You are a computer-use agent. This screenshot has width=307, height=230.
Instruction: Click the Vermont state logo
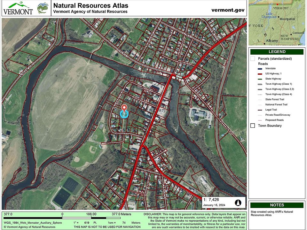[x=18, y=8]
